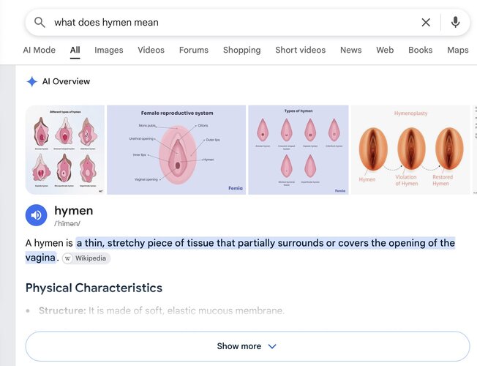Clear the search query with X icon
This screenshot has width=477, height=366.
pyautogui.click(x=426, y=22)
